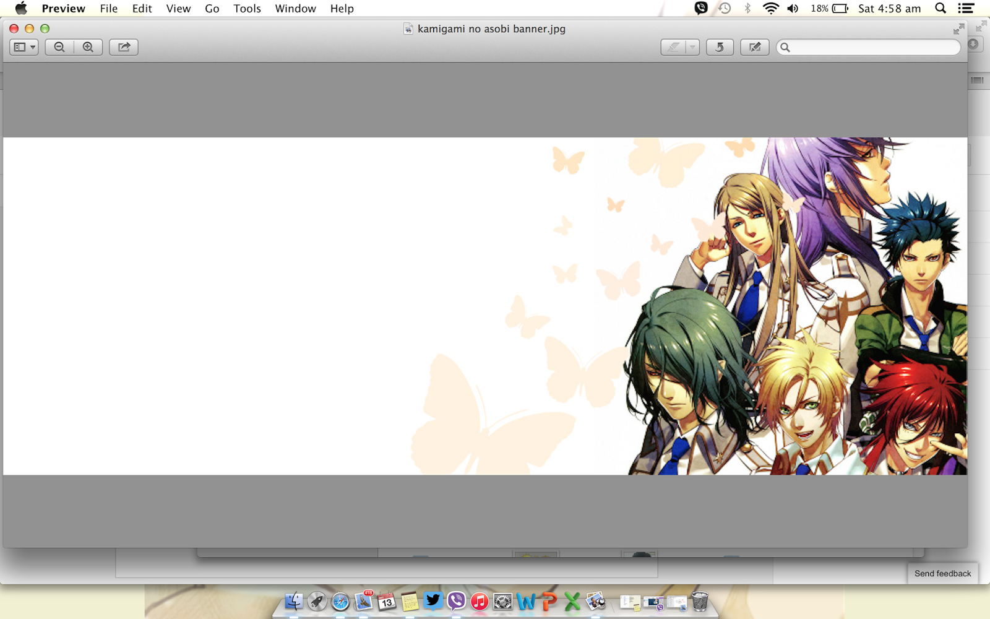This screenshot has height=619, width=990.
Task: Focus the Preview search field
Action: click(x=869, y=47)
